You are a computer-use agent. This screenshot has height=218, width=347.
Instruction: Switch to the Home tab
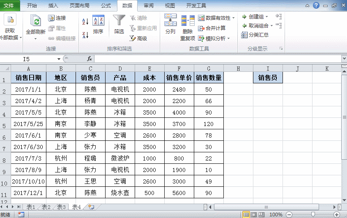pyautogui.click(x=32, y=5)
